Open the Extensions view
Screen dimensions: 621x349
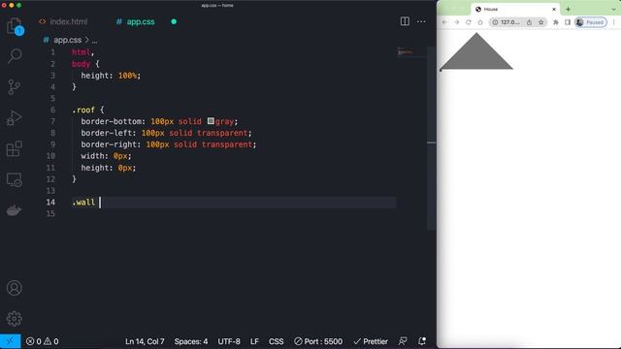(x=15, y=148)
